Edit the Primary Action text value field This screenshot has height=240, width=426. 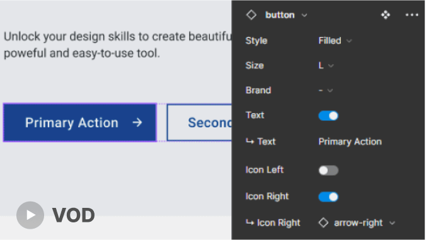pos(350,142)
